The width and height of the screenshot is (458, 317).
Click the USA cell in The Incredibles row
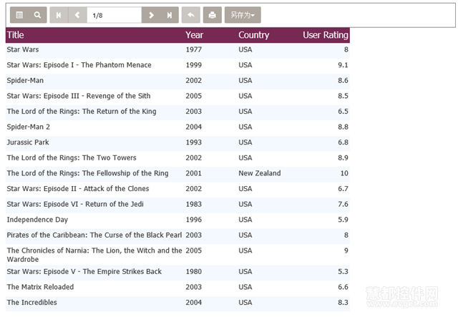point(245,303)
